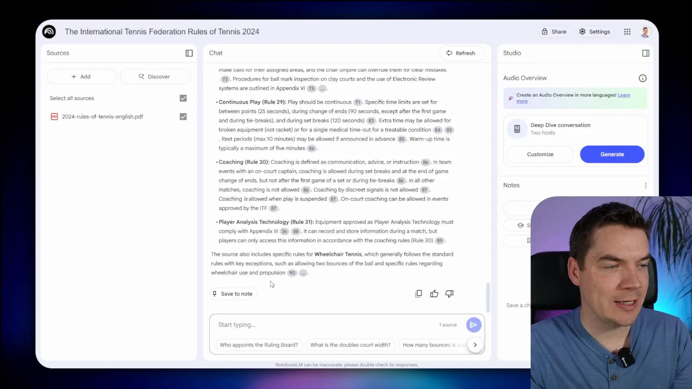
Task: Open the account profile avatar
Action: point(645,32)
